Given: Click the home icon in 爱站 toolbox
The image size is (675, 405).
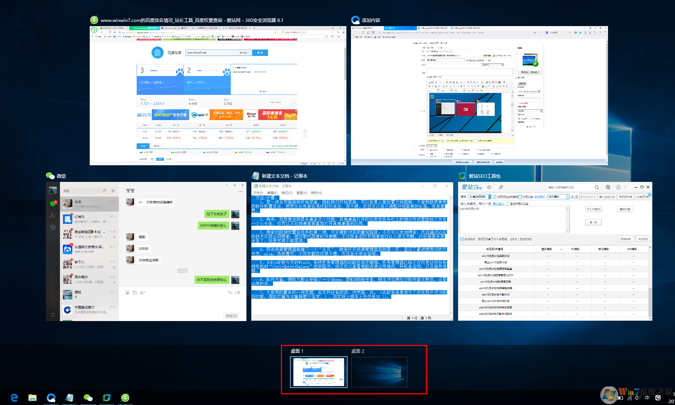Looking at the screenshot, I should [489, 187].
